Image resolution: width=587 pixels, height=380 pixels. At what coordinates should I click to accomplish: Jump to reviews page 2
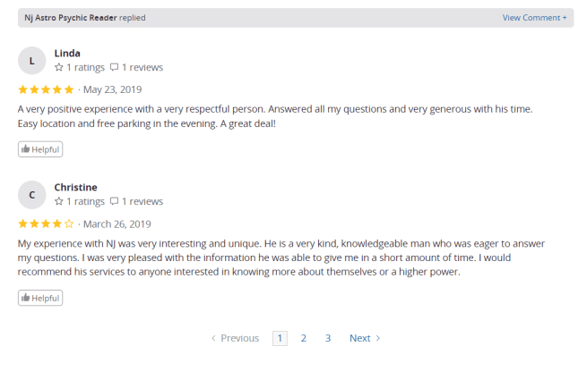(304, 338)
